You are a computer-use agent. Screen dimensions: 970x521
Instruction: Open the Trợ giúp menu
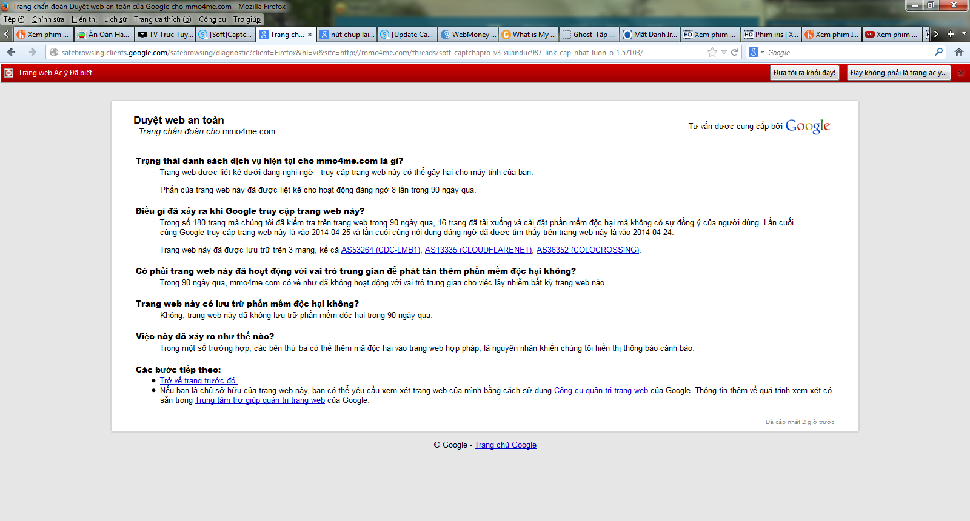(247, 19)
